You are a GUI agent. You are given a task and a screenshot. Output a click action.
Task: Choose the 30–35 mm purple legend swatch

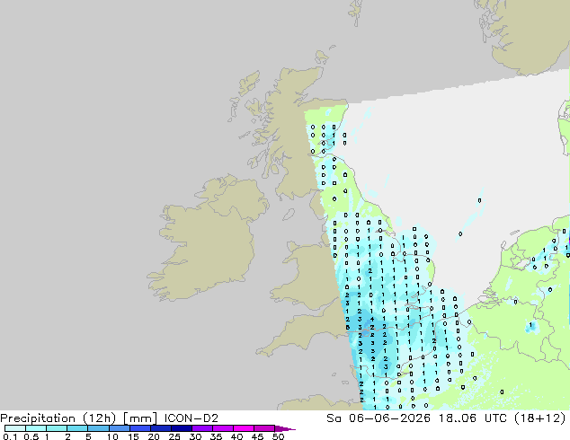point(201,428)
